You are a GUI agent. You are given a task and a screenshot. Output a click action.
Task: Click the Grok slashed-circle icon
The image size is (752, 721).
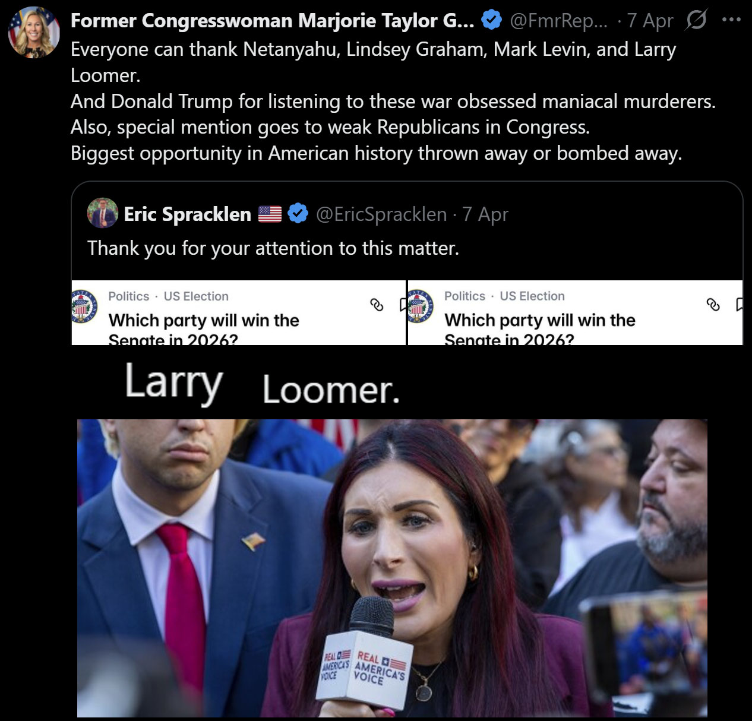click(x=697, y=20)
